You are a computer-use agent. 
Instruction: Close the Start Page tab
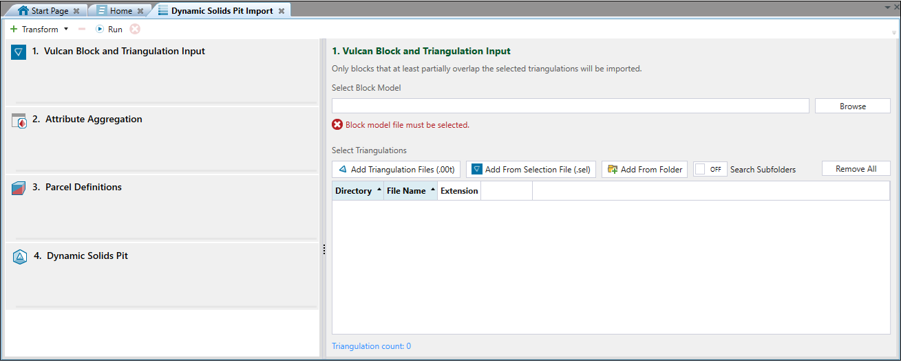click(x=76, y=11)
